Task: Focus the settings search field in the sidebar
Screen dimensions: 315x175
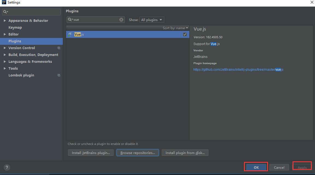Action: 31,12
